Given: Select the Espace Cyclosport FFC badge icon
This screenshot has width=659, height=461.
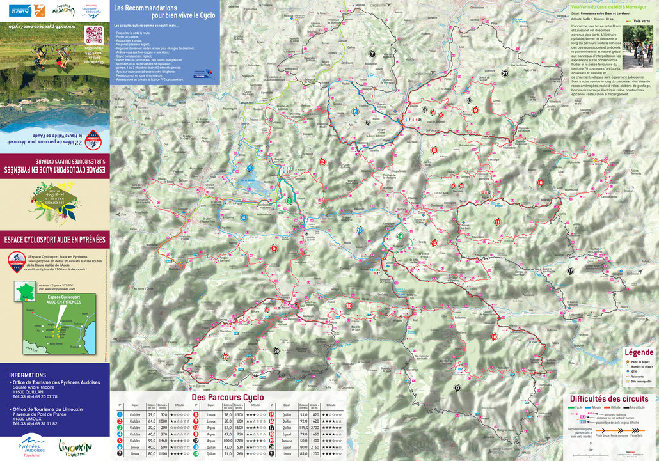Looking at the screenshot, I should point(17,262).
